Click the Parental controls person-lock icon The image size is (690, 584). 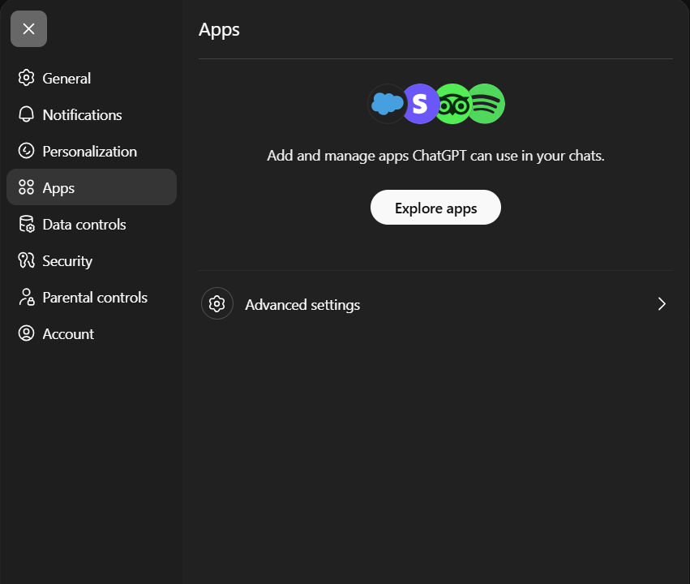click(x=27, y=297)
